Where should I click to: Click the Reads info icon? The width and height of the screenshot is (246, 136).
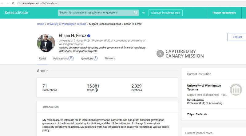(x=96, y=90)
